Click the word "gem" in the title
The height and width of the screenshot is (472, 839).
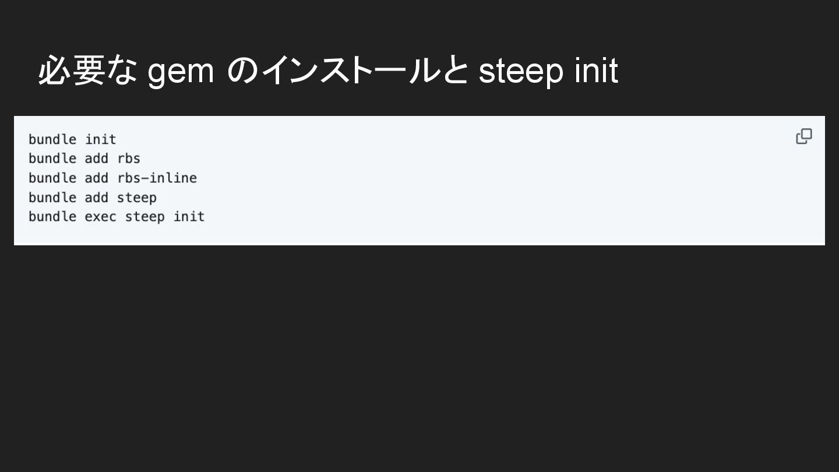pos(181,71)
